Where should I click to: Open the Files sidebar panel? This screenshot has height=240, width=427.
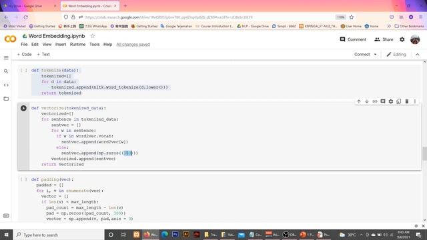point(6,99)
